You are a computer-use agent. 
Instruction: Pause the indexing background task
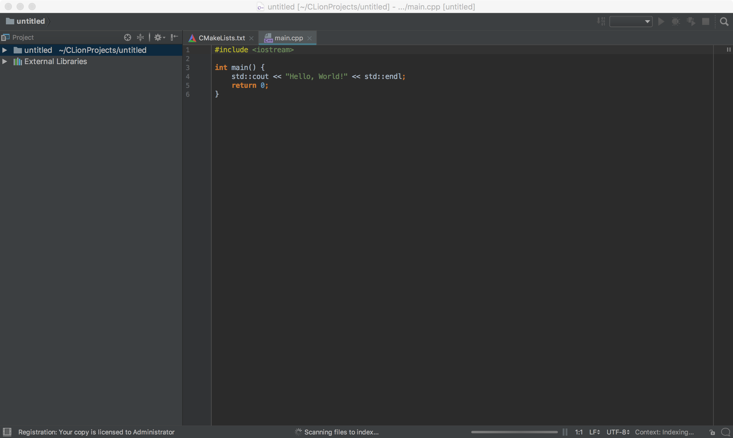pos(565,432)
